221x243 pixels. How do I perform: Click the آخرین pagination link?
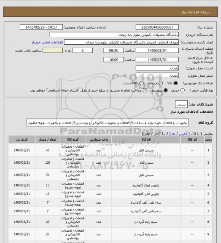[183, 134]
